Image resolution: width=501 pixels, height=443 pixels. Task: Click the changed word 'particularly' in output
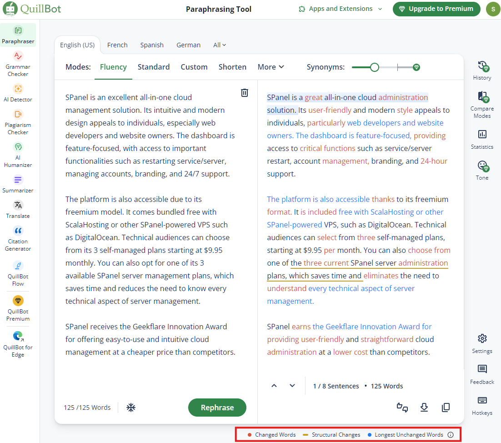(x=326, y=123)
